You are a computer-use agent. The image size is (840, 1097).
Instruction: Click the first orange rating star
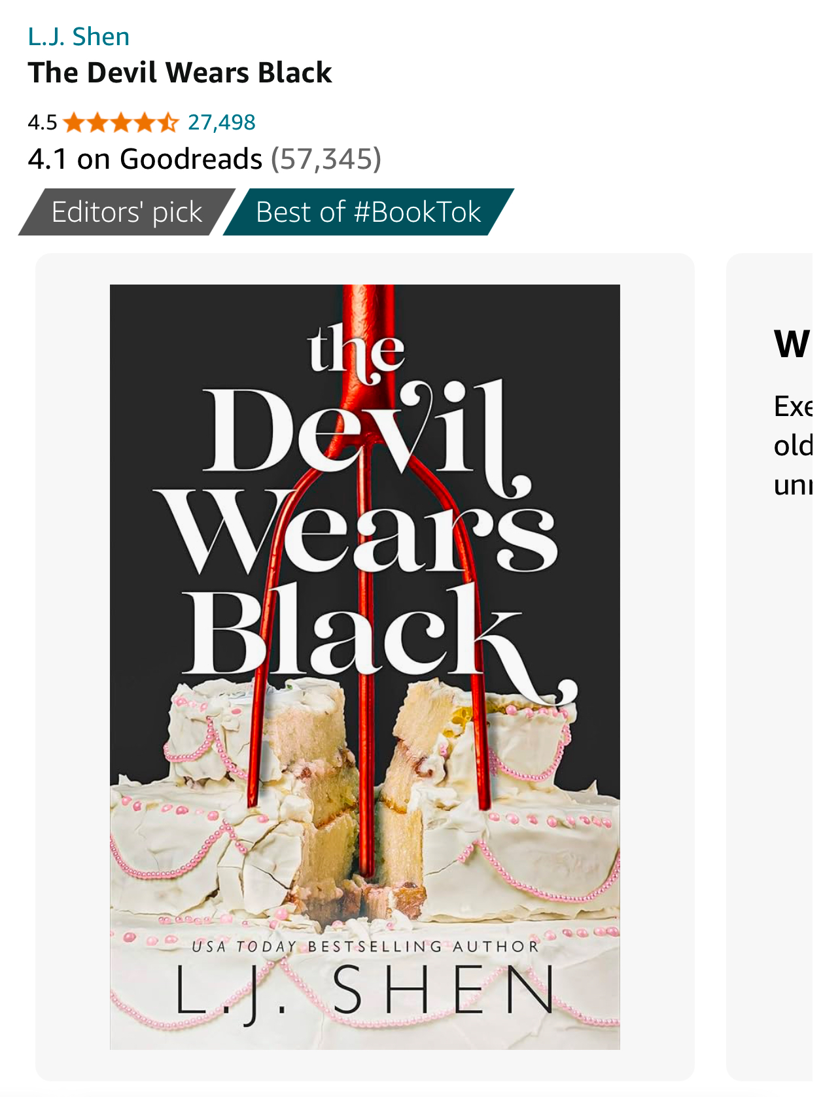click(74, 122)
